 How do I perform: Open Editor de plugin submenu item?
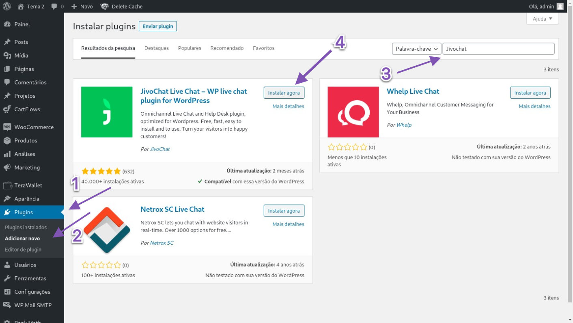coord(23,250)
